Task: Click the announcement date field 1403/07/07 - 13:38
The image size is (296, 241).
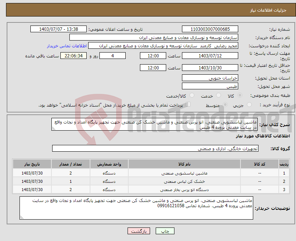Action: (59, 29)
